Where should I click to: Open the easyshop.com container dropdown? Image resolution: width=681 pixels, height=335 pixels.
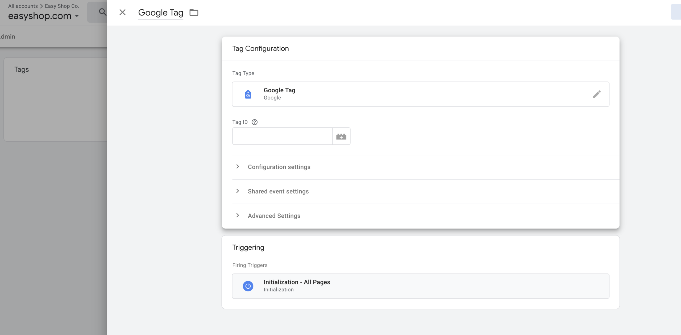pos(44,16)
